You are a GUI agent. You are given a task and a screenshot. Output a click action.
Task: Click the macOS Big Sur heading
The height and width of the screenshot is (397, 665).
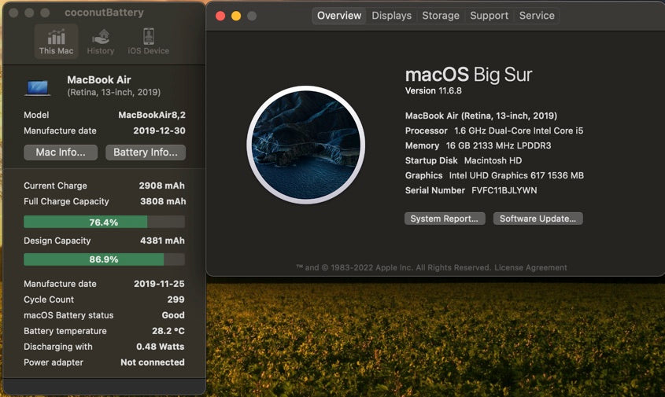click(x=468, y=75)
